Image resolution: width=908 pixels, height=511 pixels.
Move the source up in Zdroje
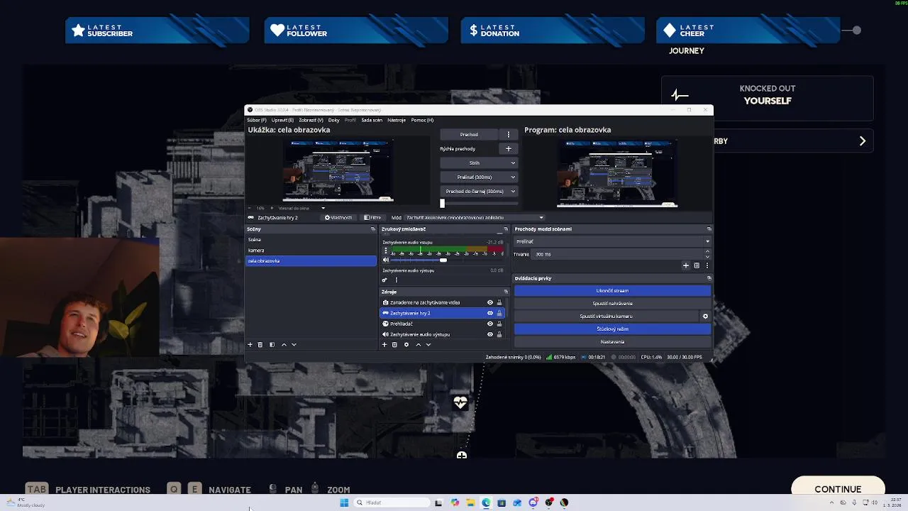click(x=418, y=344)
